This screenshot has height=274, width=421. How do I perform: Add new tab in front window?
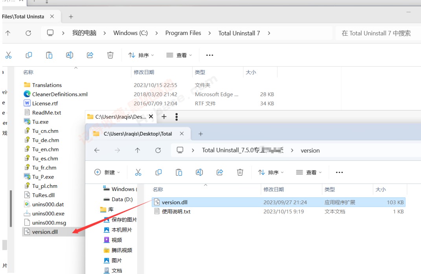coord(200,134)
